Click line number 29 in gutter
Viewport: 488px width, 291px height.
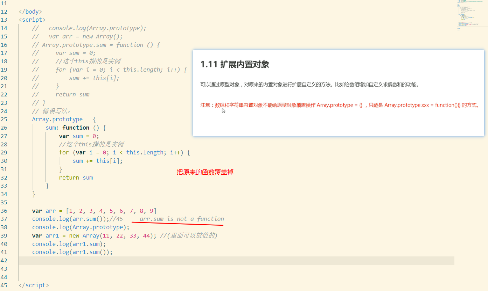[4, 153]
